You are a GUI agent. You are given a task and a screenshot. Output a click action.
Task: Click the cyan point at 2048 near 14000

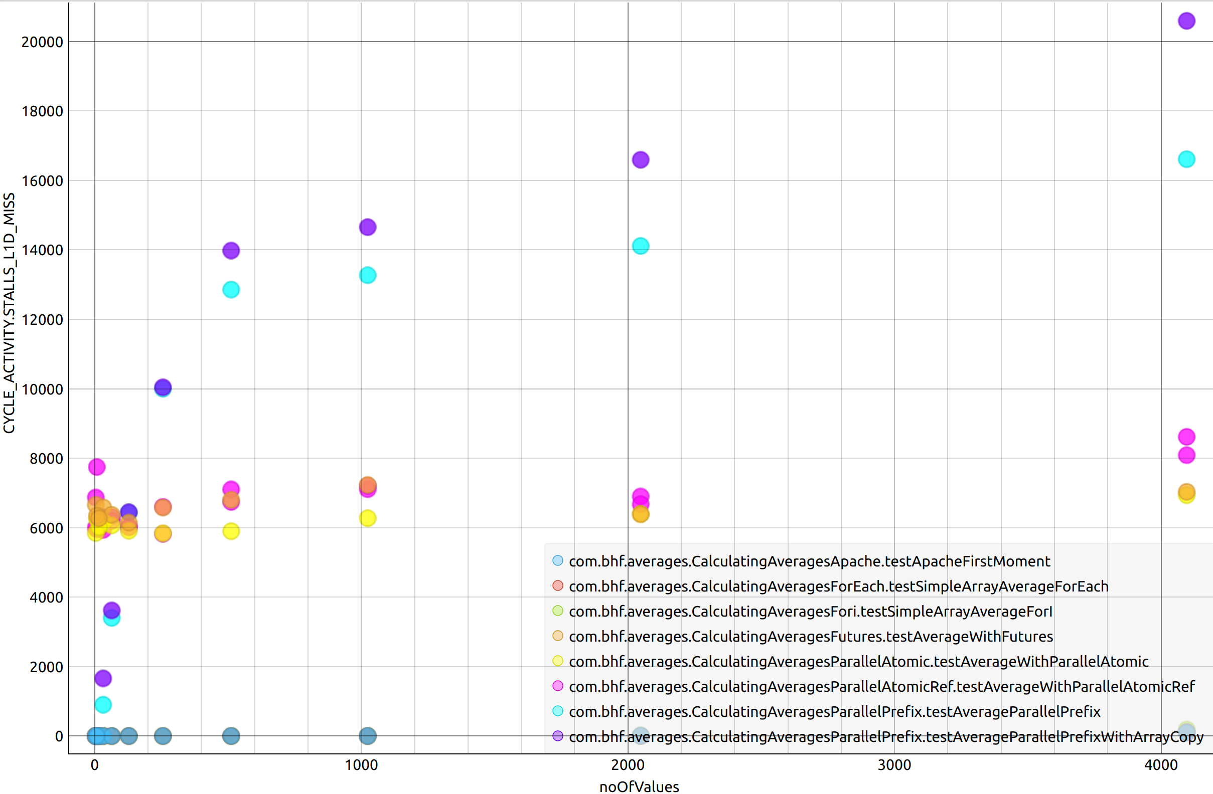(640, 246)
